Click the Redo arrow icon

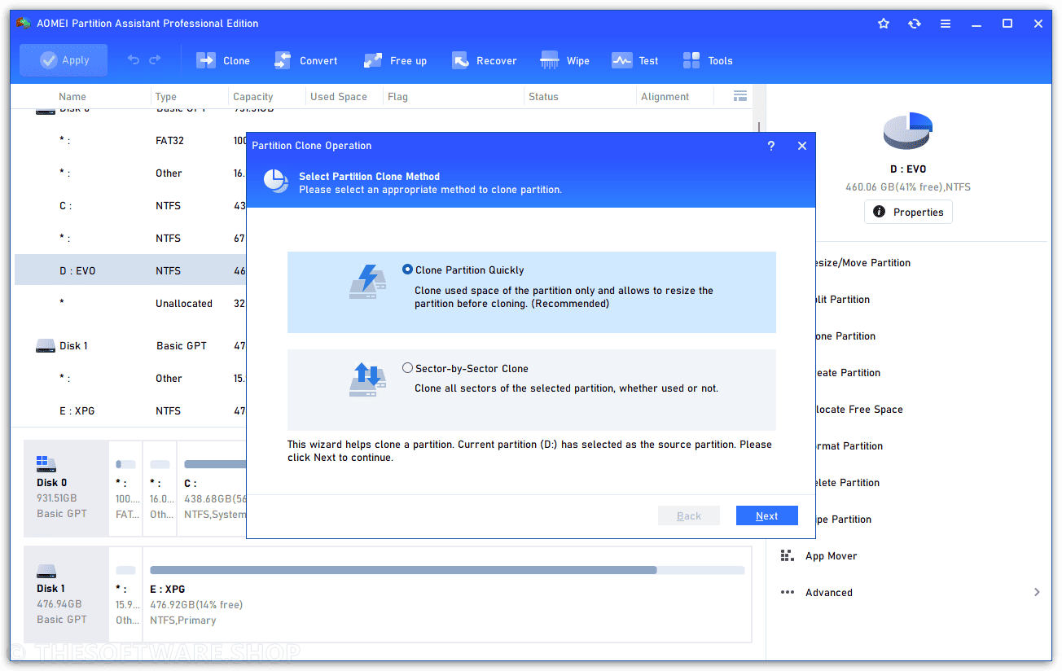coord(155,60)
